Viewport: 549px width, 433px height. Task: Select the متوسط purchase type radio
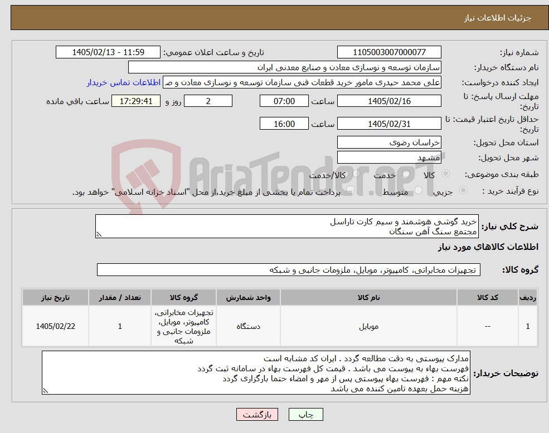tap(419, 190)
